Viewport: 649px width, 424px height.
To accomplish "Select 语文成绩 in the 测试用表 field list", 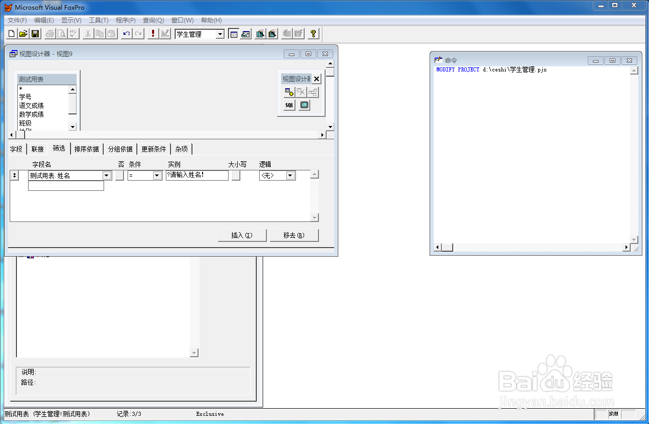I will [32, 106].
